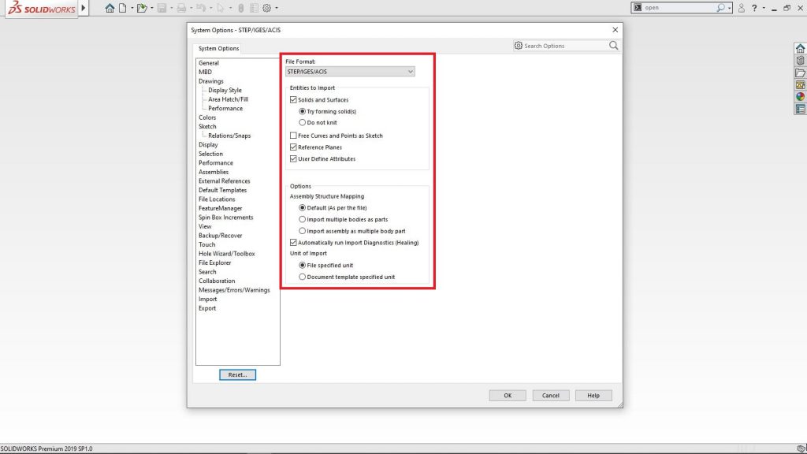Click the Reset... button
Image resolution: width=807 pixels, height=454 pixels.
tap(237, 374)
